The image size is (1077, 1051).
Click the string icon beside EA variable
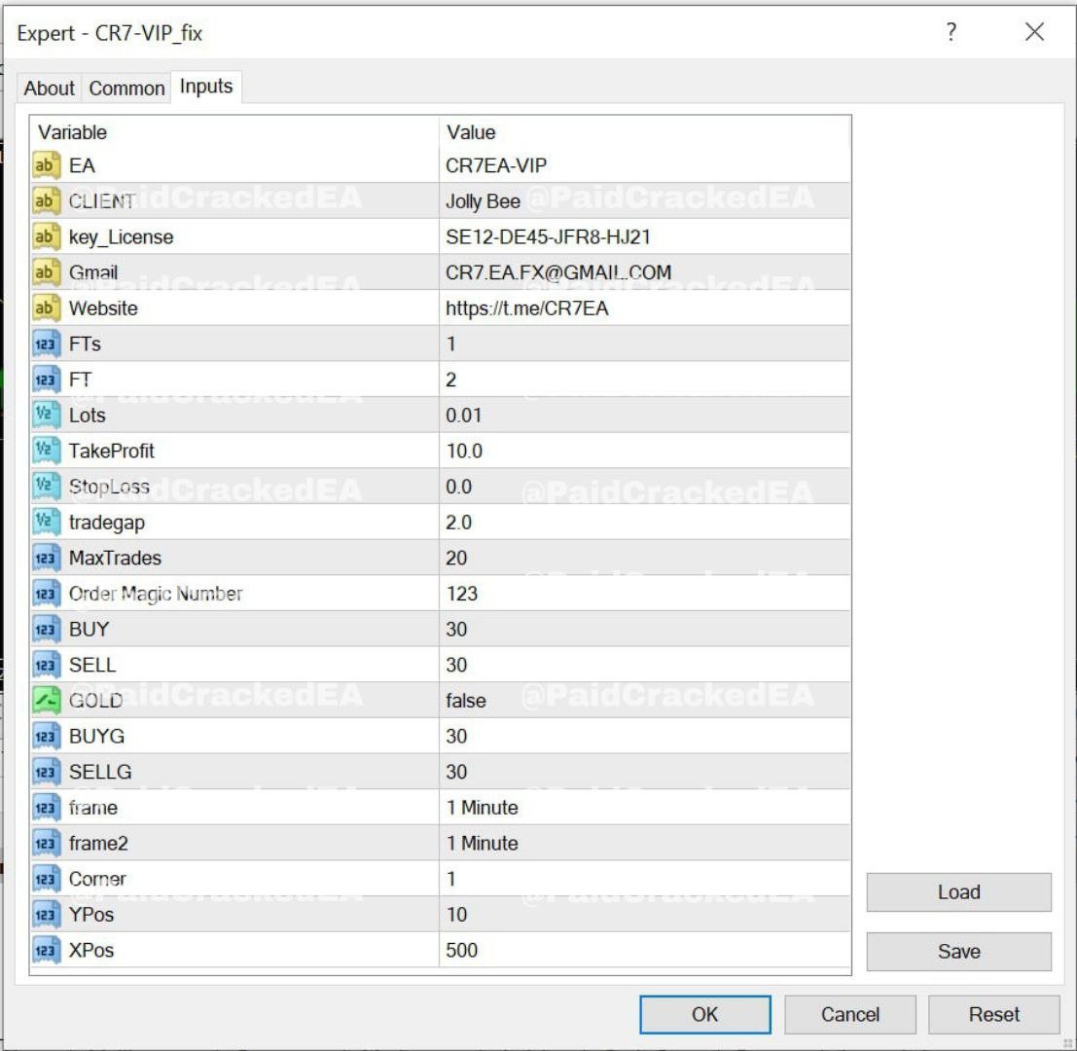(46, 165)
